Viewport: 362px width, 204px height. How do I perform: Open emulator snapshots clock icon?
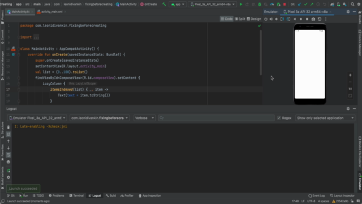320,19
